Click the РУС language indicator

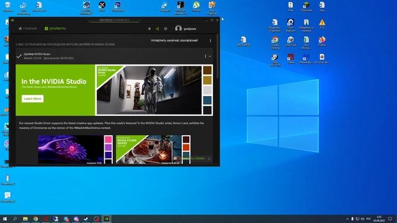pyautogui.click(x=368, y=219)
